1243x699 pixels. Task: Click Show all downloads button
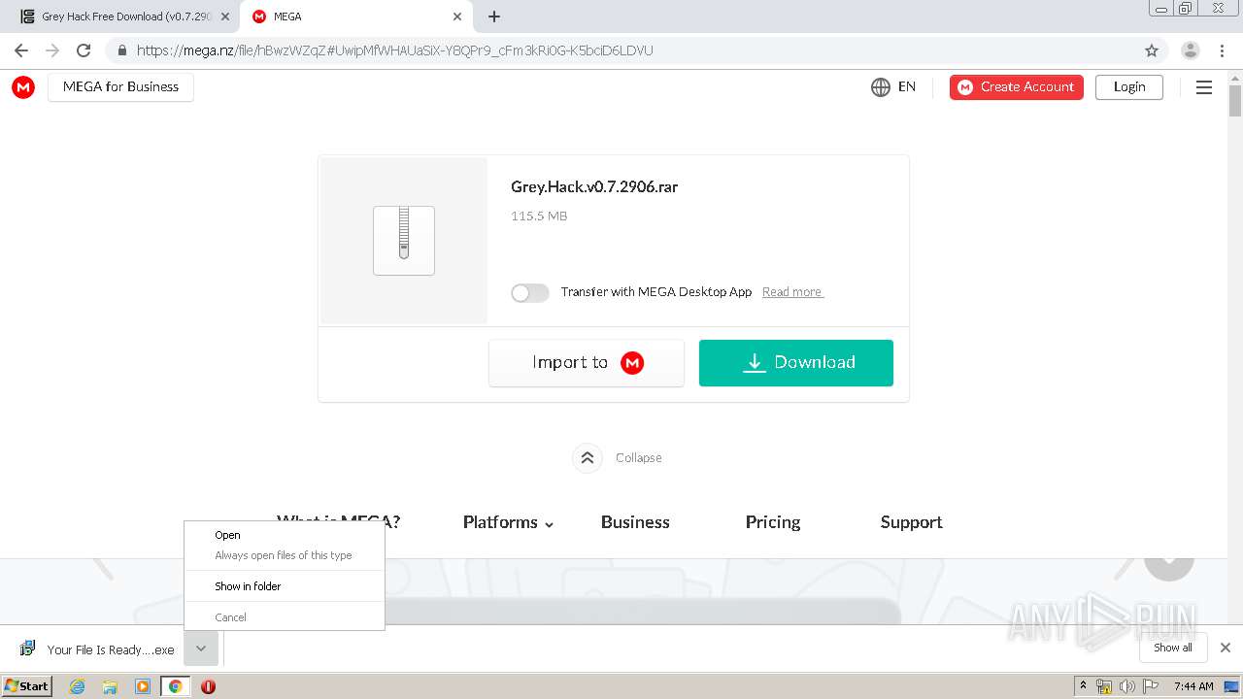coord(1173,648)
